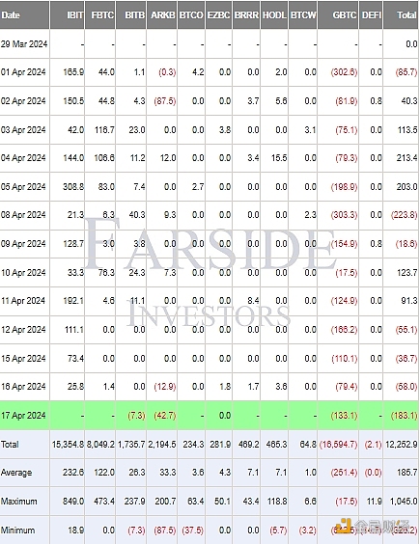Click the 29 Mar 2024 date cell
The height and width of the screenshot is (544, 420).
(x=24, y=44)
